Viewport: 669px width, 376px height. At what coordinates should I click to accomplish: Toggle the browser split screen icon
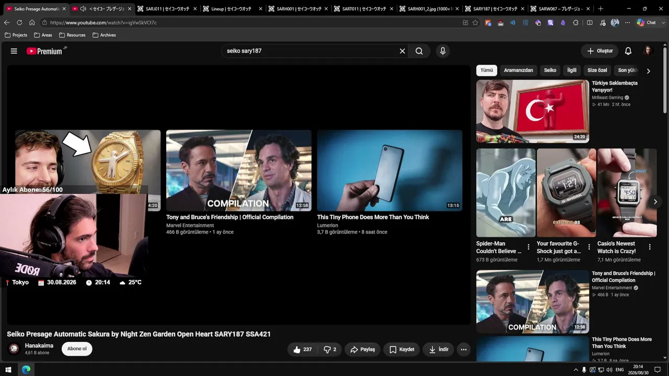[590, 22]
